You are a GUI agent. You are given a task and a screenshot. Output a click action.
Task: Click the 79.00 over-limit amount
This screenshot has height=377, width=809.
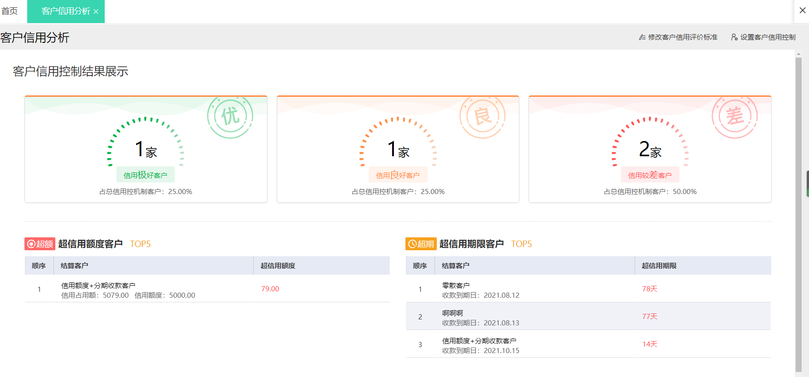[270, 289]
